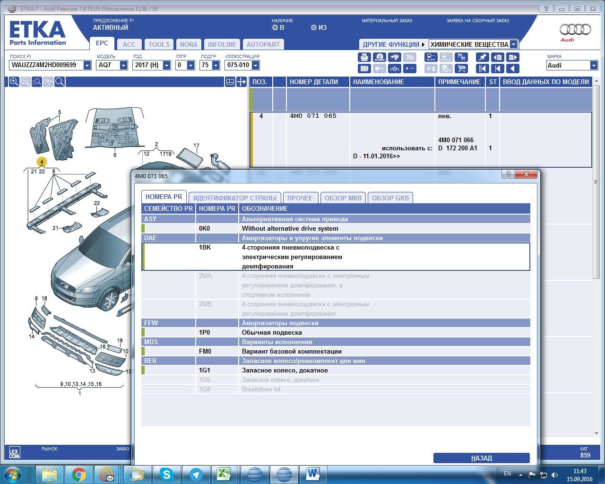
Task: Expand the ДРУГИЕ ФУНКЦИИ menu
Action: click(x=393, y=44)
